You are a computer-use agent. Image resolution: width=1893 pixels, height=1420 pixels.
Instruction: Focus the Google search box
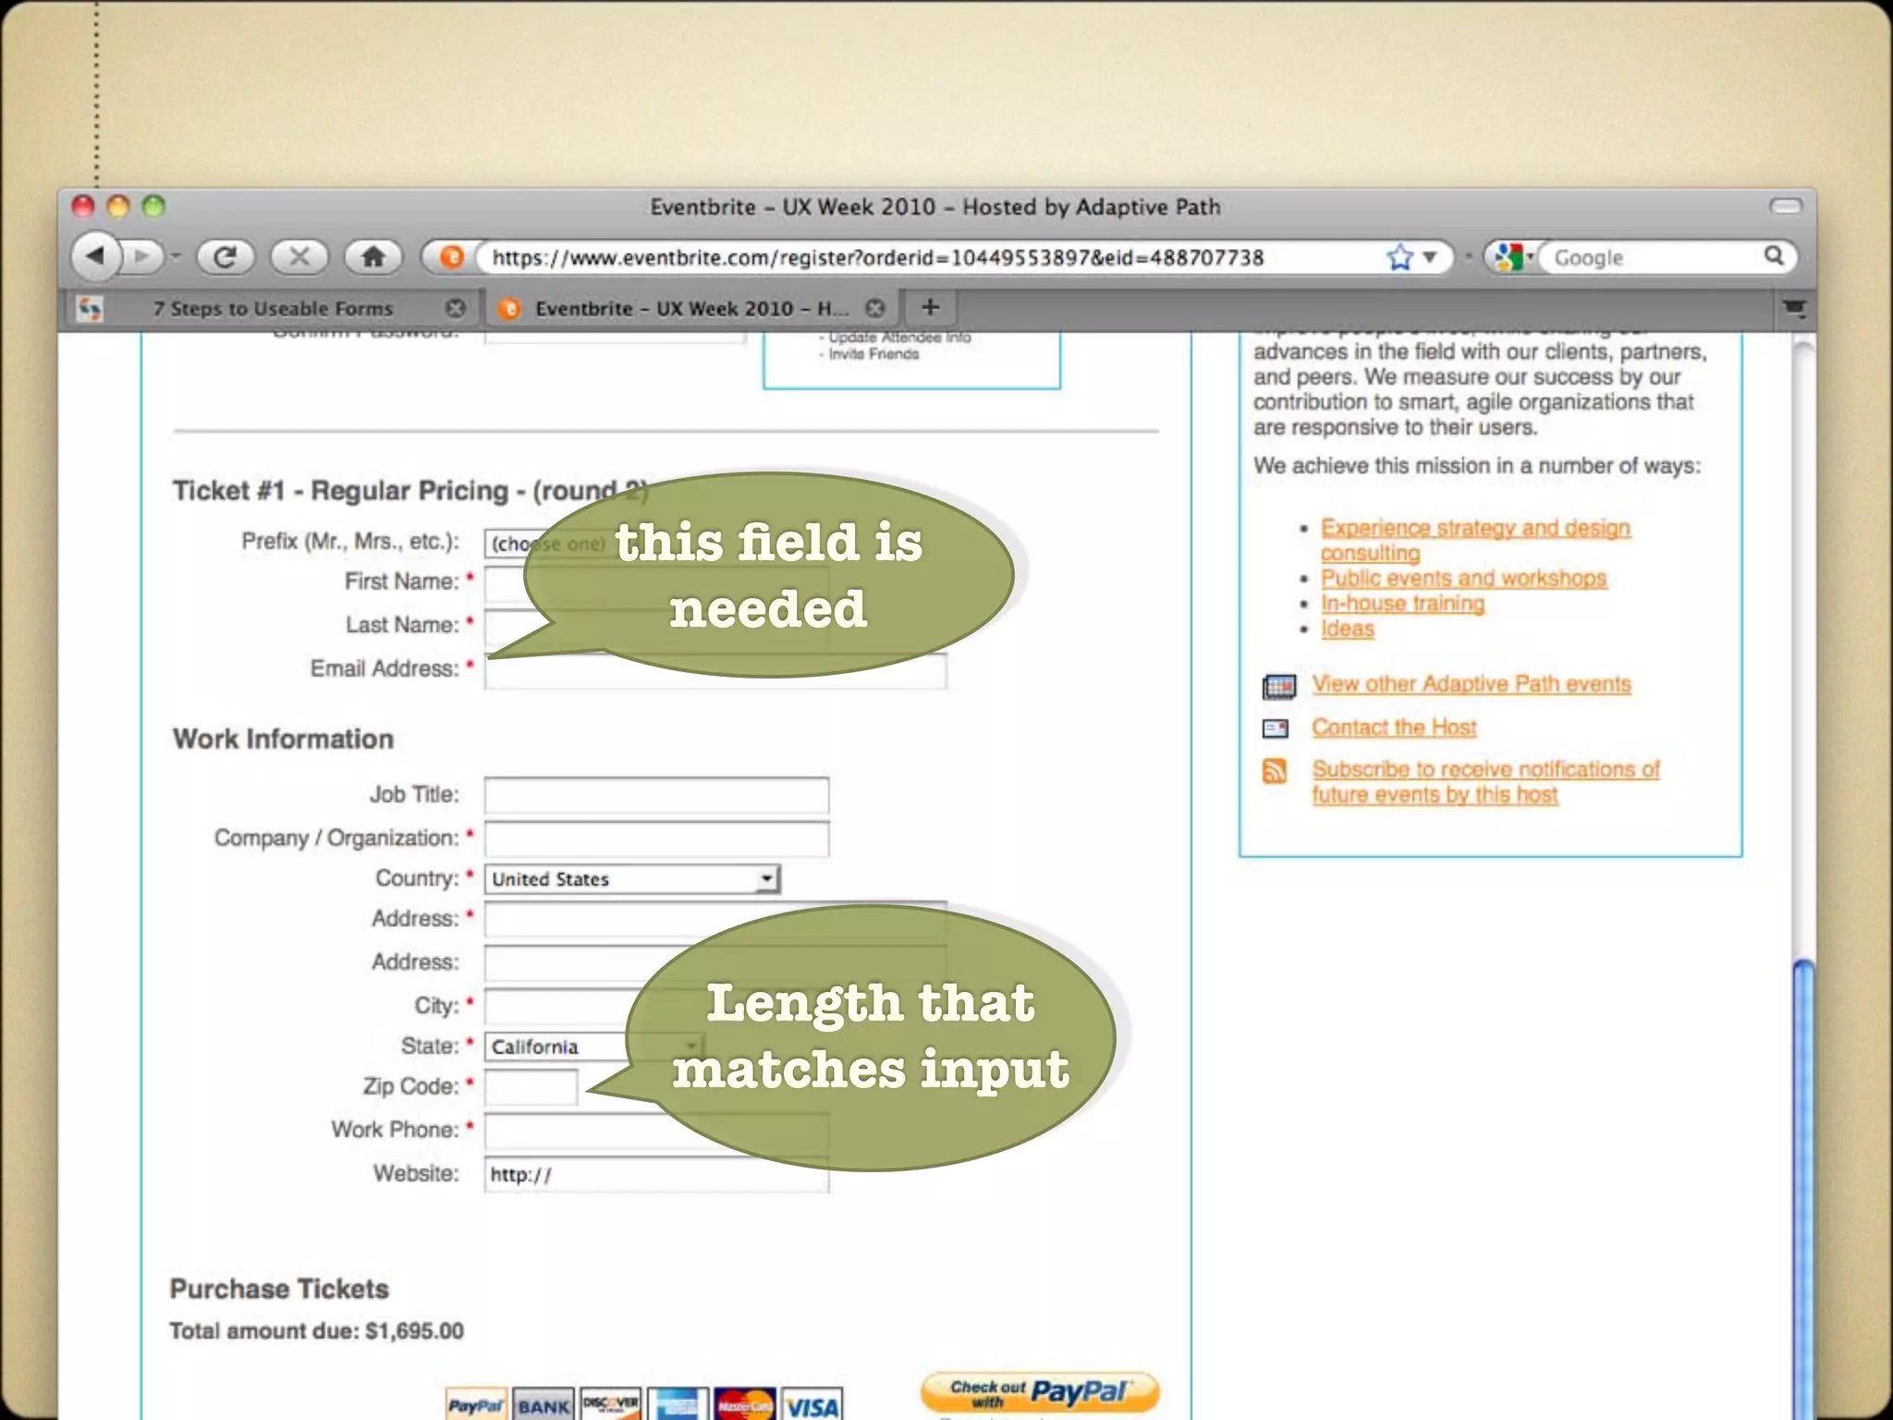click(x=1655, y=257)
